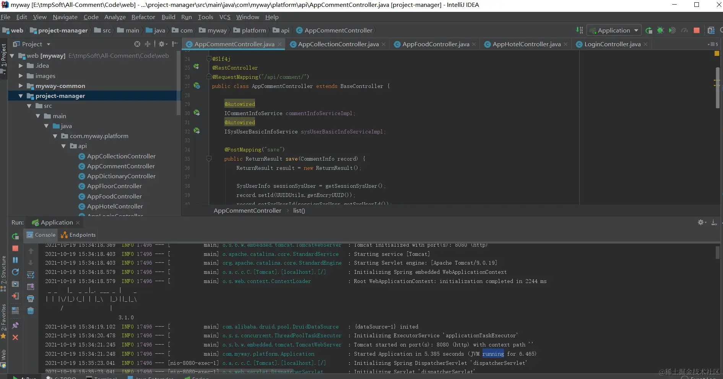723x379 pixels.
Task: Close the Application run tab
Action: [78, 223]
